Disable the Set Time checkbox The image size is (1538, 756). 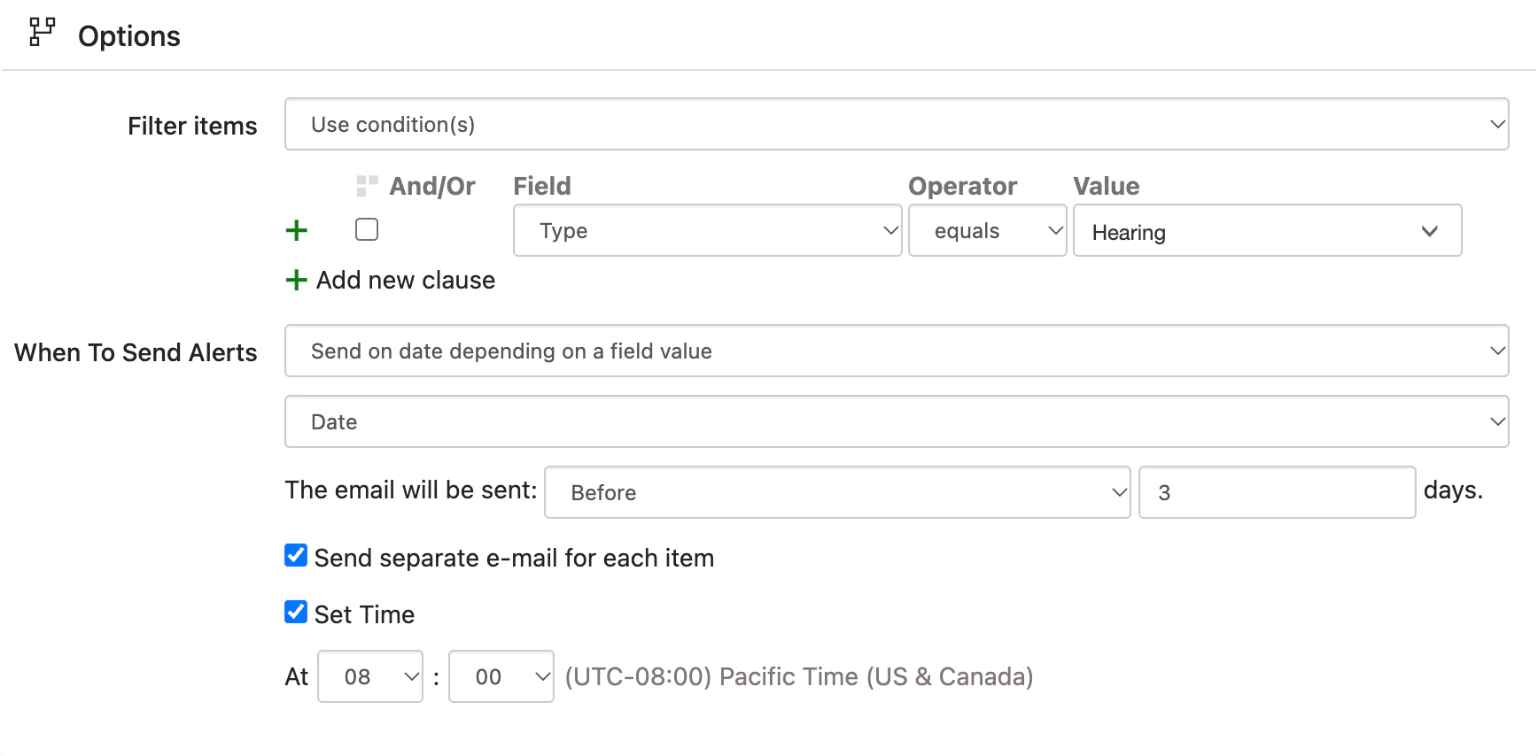296,612
